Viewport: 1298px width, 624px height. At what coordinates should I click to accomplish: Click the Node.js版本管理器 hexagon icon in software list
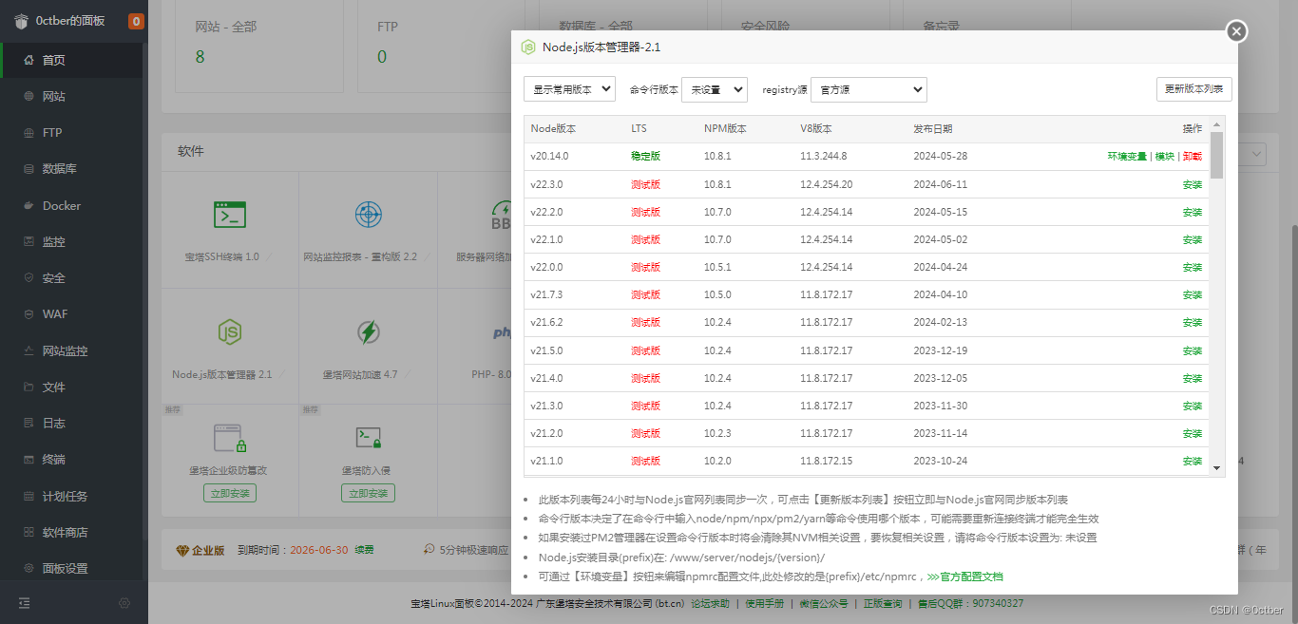[x=230, y=331]
